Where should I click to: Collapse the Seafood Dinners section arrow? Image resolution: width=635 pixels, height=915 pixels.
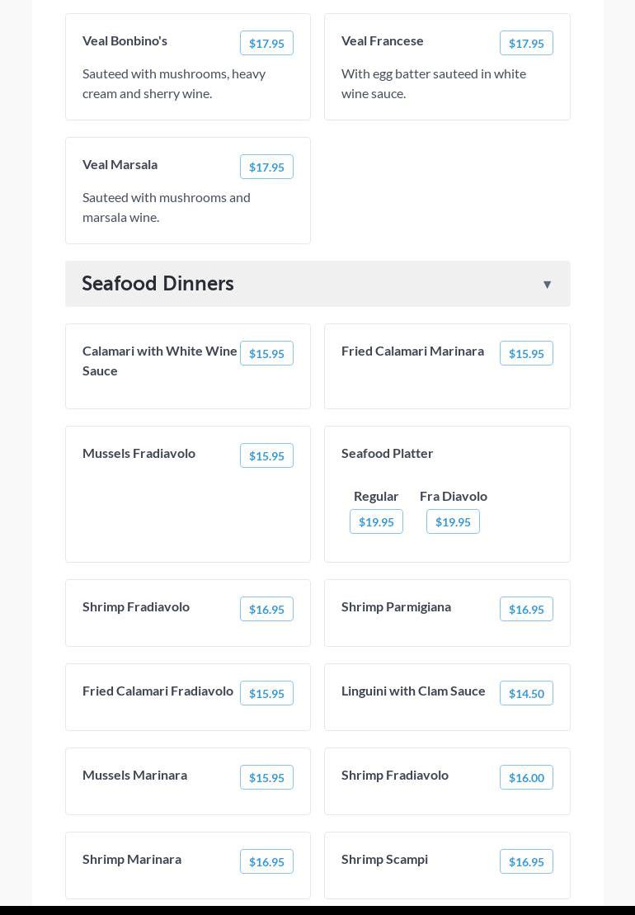[547, 285]
